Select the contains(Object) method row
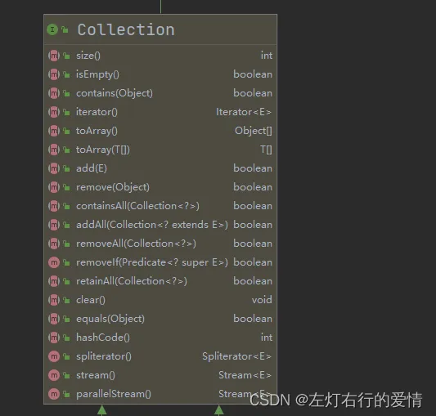Viewport: 436px width, 416px height. point(160,93)
